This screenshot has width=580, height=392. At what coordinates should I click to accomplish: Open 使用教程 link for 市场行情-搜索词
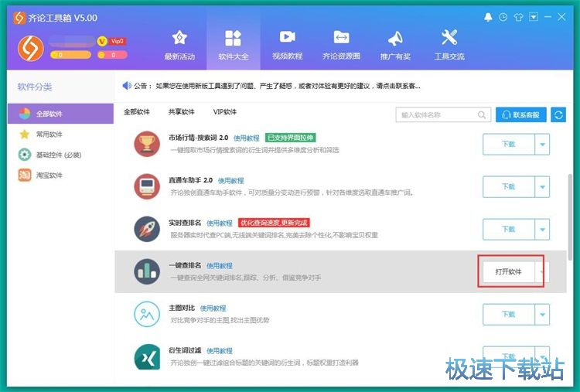pyautogui.click(x=247, y=138)
